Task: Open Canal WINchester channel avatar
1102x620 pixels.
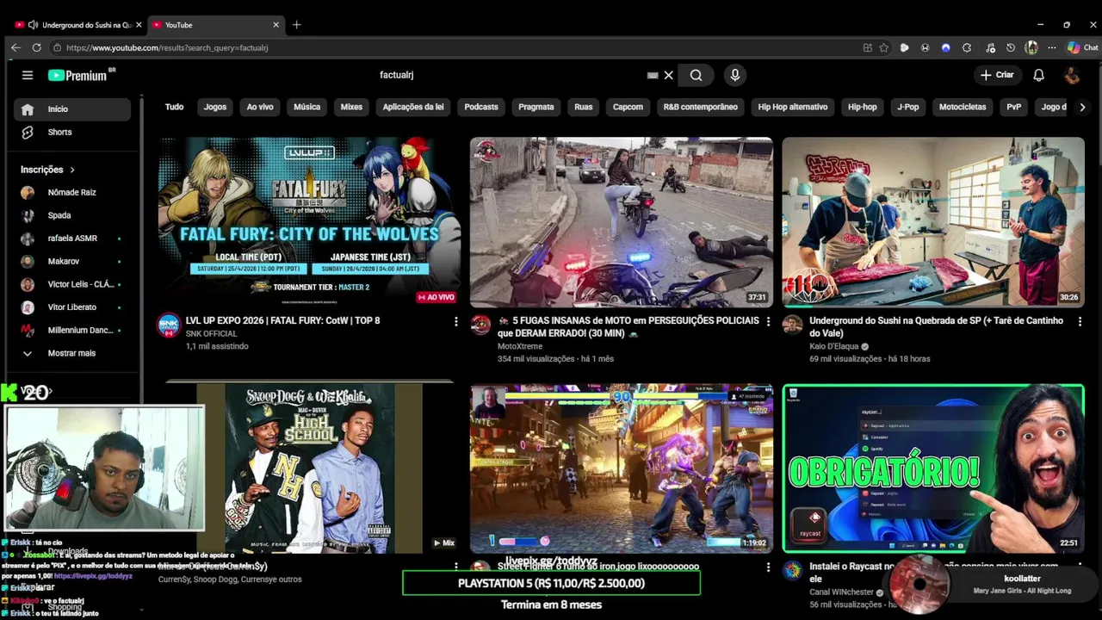Action: [792, 571]
